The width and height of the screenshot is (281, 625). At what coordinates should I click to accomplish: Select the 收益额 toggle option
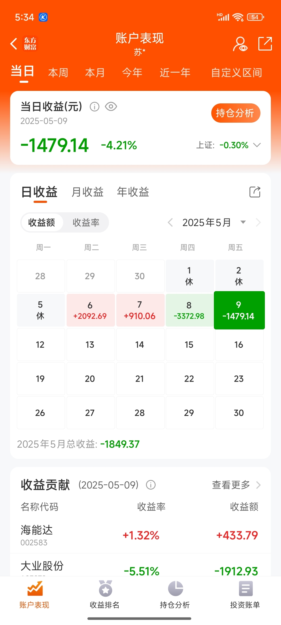pos(42,222)
